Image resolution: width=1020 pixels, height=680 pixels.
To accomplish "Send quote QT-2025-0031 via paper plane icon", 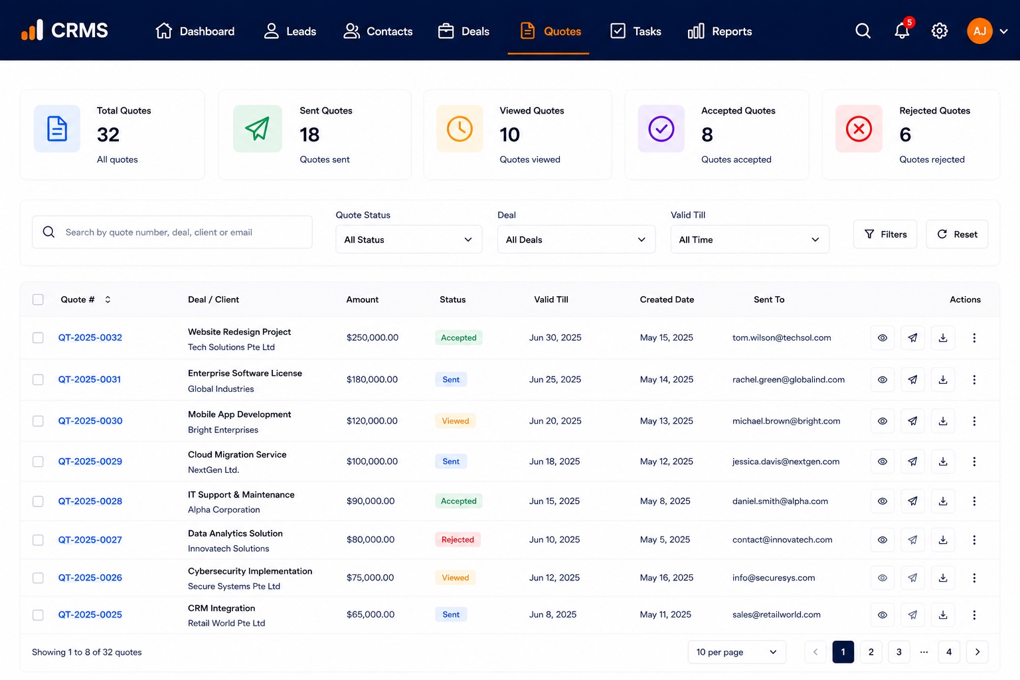I will 912,380.
